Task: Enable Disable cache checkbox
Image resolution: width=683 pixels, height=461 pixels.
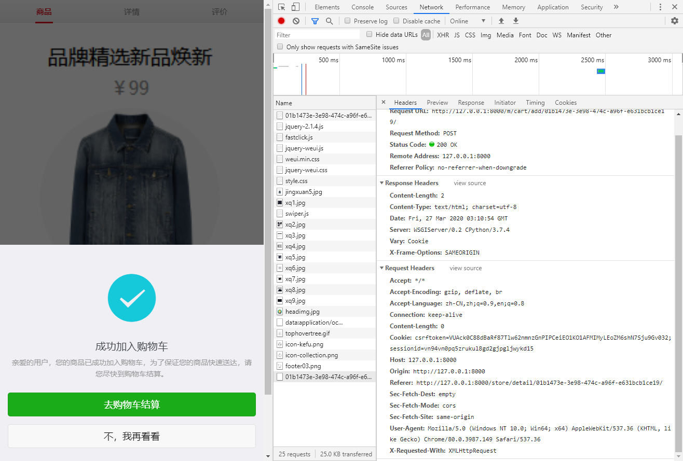Action: click(x=397, y=21)
